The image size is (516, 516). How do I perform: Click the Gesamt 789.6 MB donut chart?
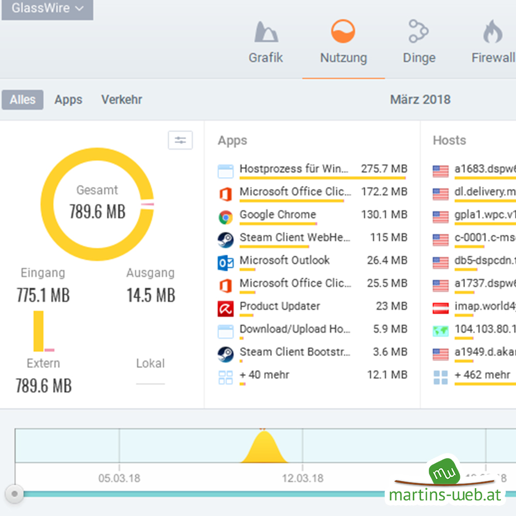pos(97,204)
